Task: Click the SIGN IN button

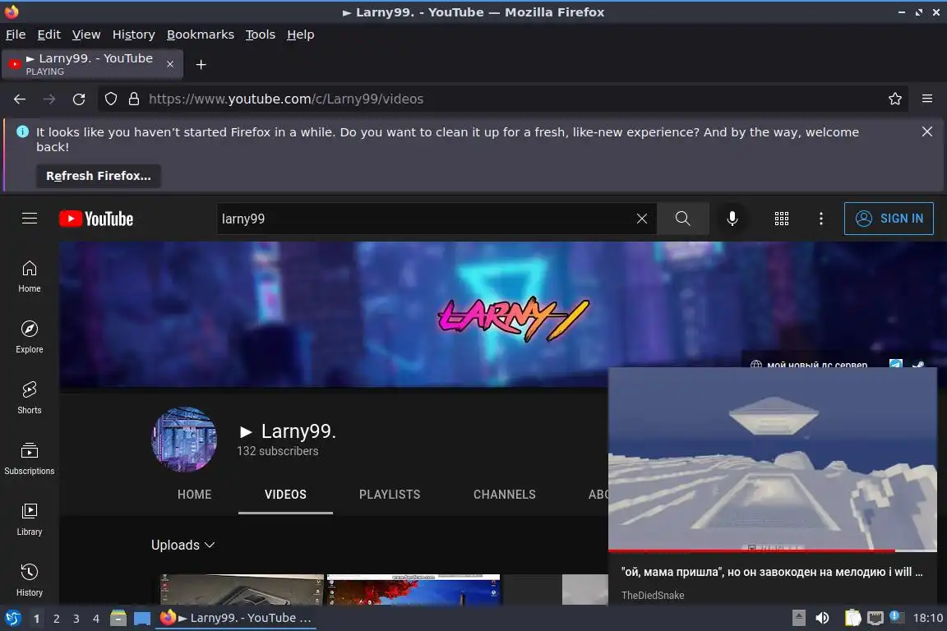Action: pos(889,219)
